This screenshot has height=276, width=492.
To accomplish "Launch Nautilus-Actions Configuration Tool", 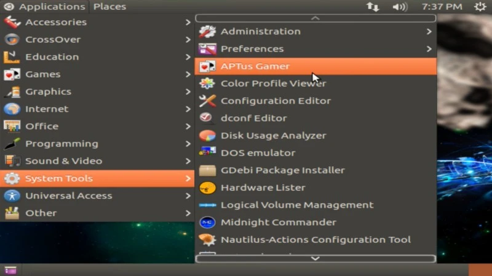I will tap(315, 240).
